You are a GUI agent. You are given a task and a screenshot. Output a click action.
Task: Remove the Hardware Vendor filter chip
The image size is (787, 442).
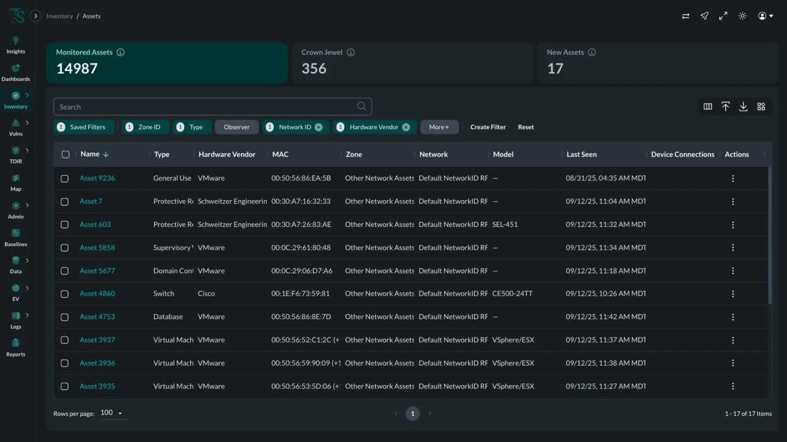tap(406, 127)
